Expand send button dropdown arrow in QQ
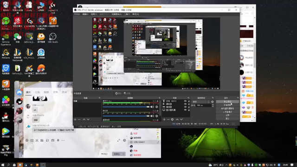The height and width of the screenshot is (167, 297). [123, 154]
